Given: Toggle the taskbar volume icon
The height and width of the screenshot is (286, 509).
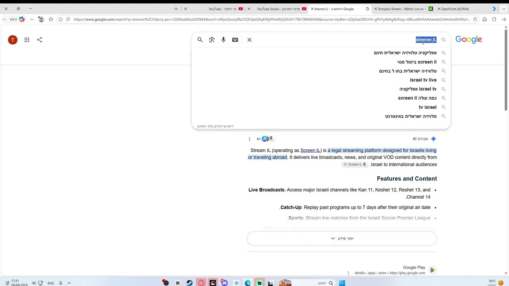Looking at the screenshot, I should 34,283.
